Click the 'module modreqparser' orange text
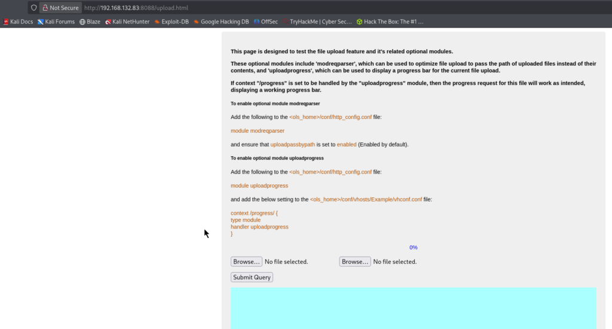 [x=258, y=130]
